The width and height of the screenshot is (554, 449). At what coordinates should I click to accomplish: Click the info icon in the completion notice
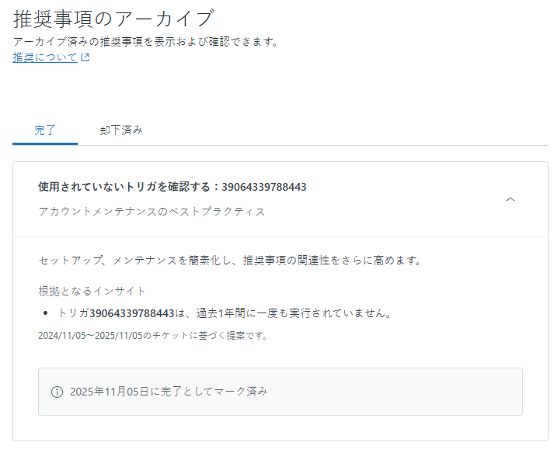pyautogui.click(x=57, y=392)
